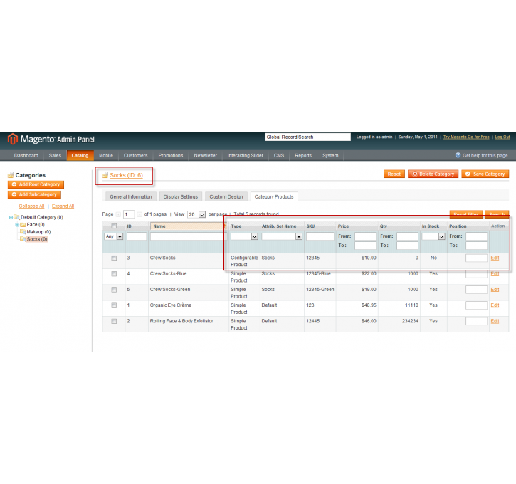The image size is (516, 484).
Task: Open the Customers menu
Action: tap(135, 155)
